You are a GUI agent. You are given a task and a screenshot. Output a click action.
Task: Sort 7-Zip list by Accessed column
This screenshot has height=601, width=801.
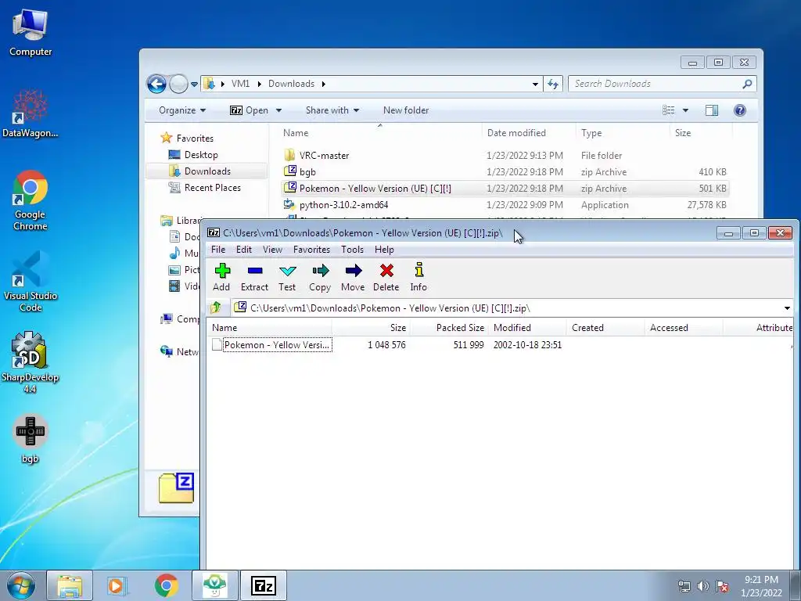[684, 328]
